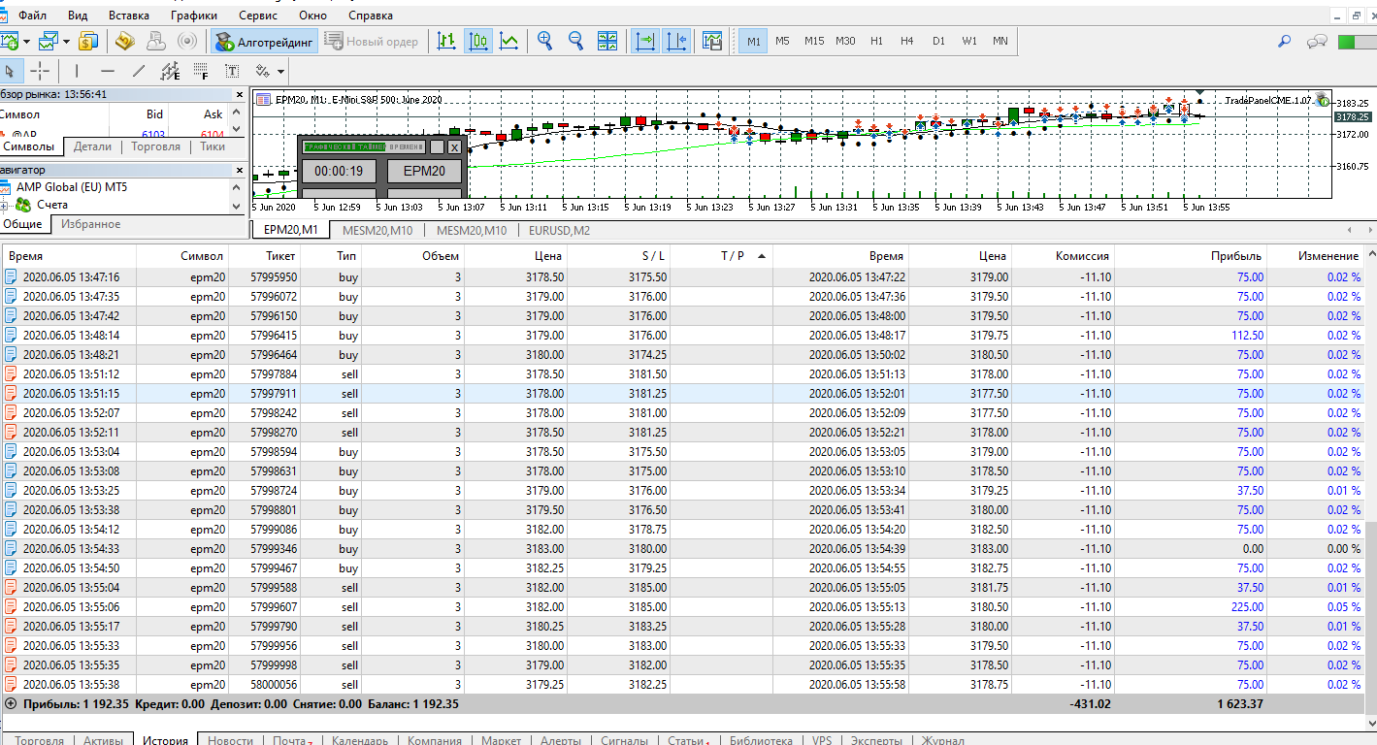Select the M15 timeframe button
The image size is (1377, 745).
coord(814,41)
